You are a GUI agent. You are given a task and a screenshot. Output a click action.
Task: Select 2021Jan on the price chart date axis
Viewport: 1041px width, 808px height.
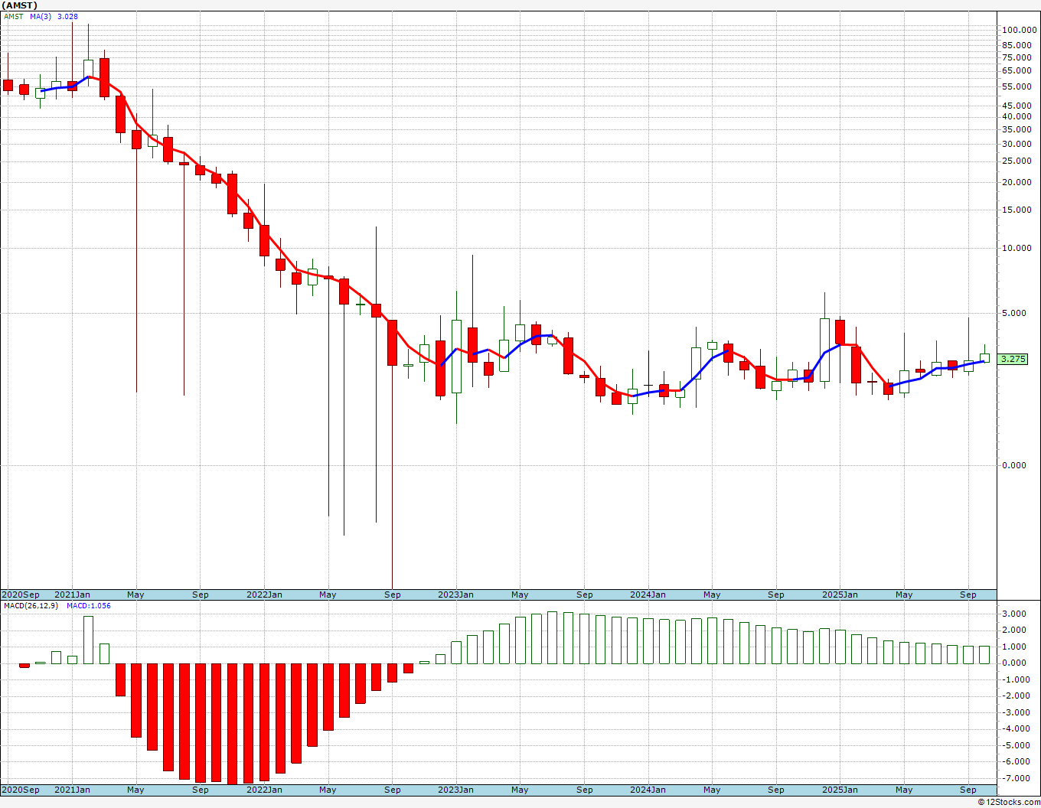point(73,595)
